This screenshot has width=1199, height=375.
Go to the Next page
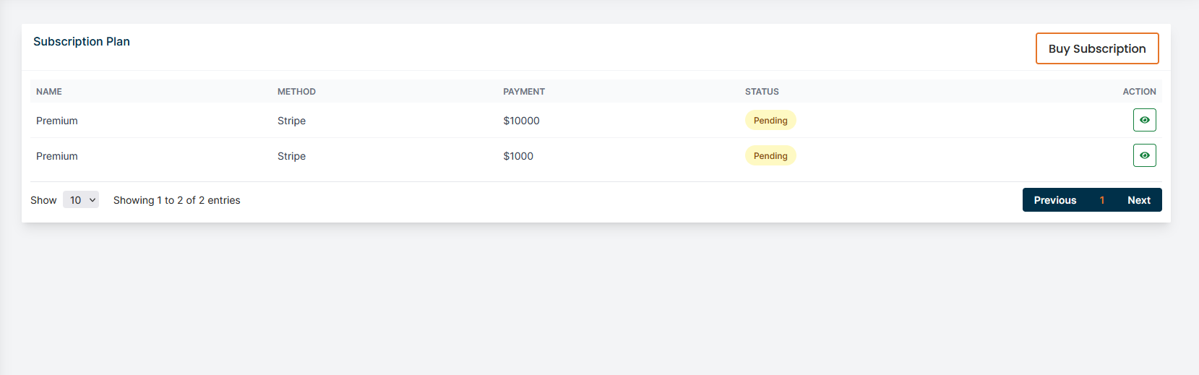pyautogui.click(x=1138, y=200)
